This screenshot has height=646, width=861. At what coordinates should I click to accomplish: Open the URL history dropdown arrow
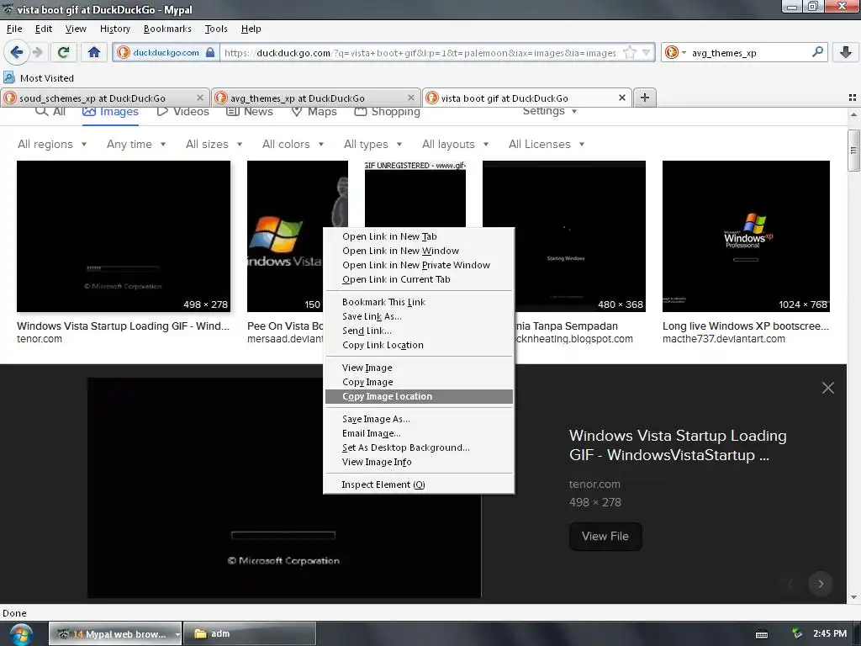[x=647, y=53]
